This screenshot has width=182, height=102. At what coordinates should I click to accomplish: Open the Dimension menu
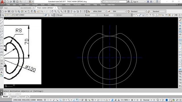58,5
